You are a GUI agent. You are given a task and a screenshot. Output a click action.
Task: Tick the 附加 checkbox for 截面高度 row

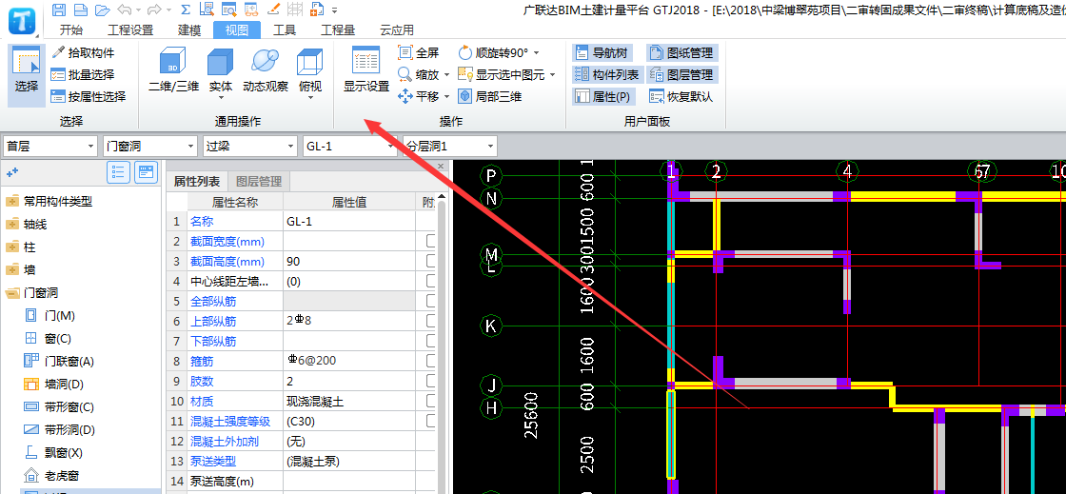tap(431, 261)
